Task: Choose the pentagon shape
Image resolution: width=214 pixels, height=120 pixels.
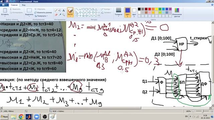Action: pos(83,13)
